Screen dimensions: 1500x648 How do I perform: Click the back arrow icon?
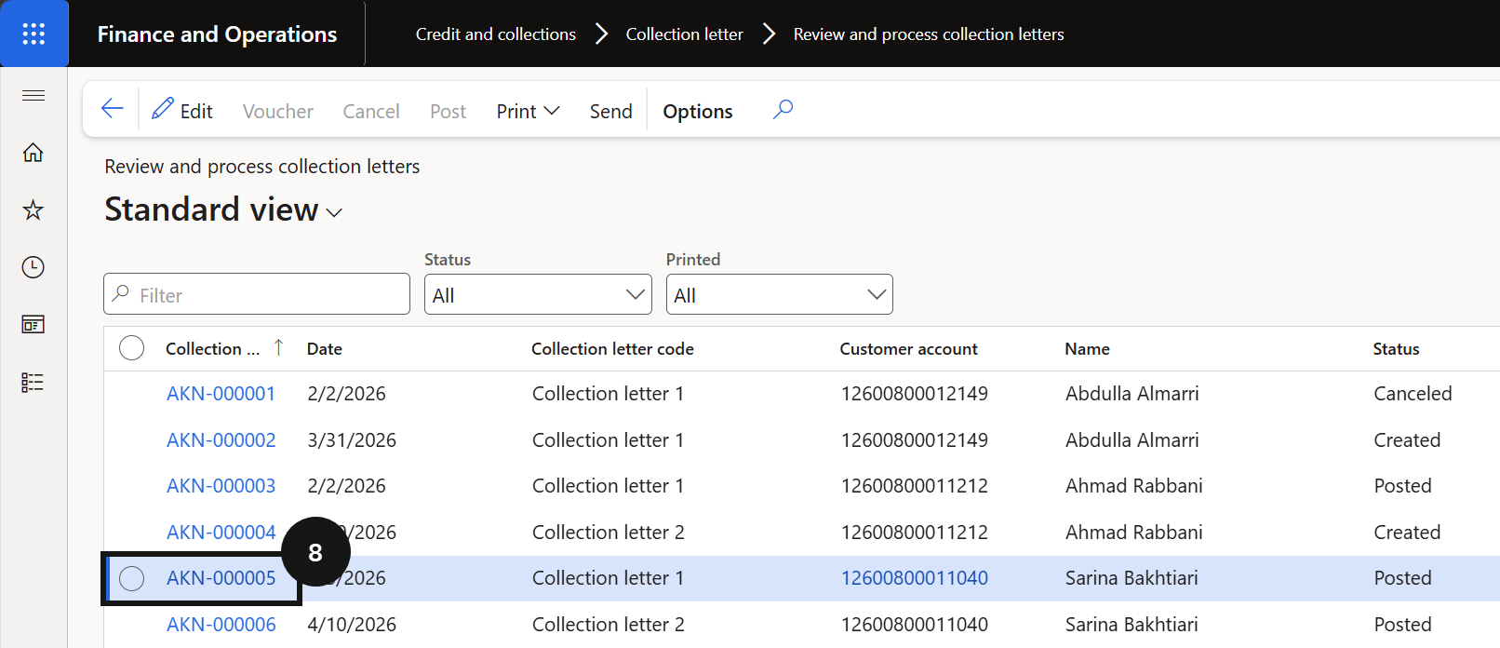click(113, 109)
